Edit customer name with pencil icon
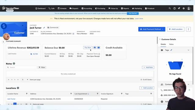The image size is (195, 110). 44,28
